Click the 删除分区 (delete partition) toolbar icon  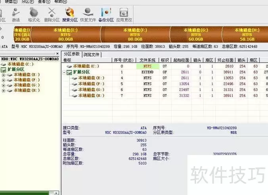pyautogui.click(x=52, y=15)
